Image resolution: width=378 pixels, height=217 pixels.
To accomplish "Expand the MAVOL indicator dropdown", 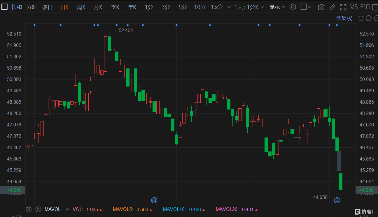I will (x=67, y=209).
